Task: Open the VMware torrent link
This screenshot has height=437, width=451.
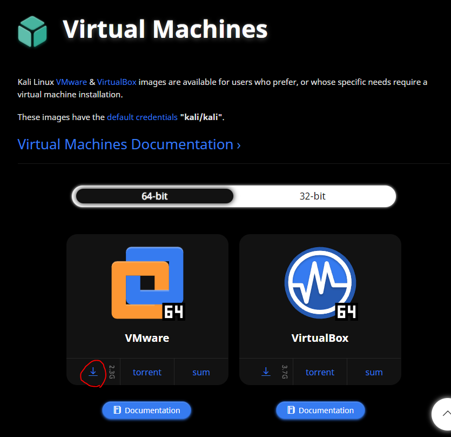Action: click(x=147, y=372)
